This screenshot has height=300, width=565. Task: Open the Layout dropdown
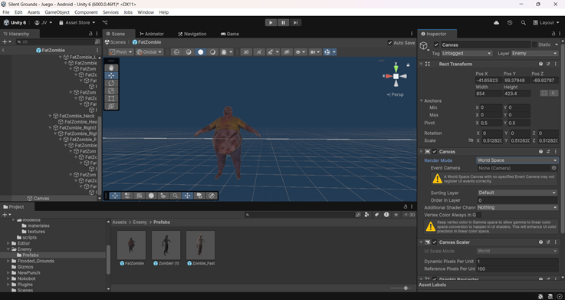tap(546, 22)
